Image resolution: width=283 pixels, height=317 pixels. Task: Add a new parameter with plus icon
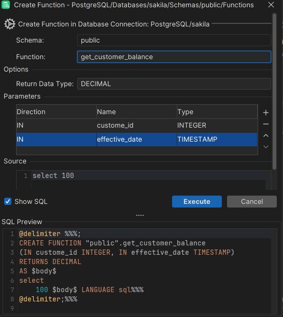pyautogui.click(x=266, y=113)
